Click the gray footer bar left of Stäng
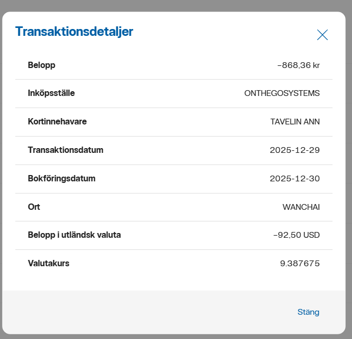The width and height of the screenshot is (352, 339). point(148,312)
